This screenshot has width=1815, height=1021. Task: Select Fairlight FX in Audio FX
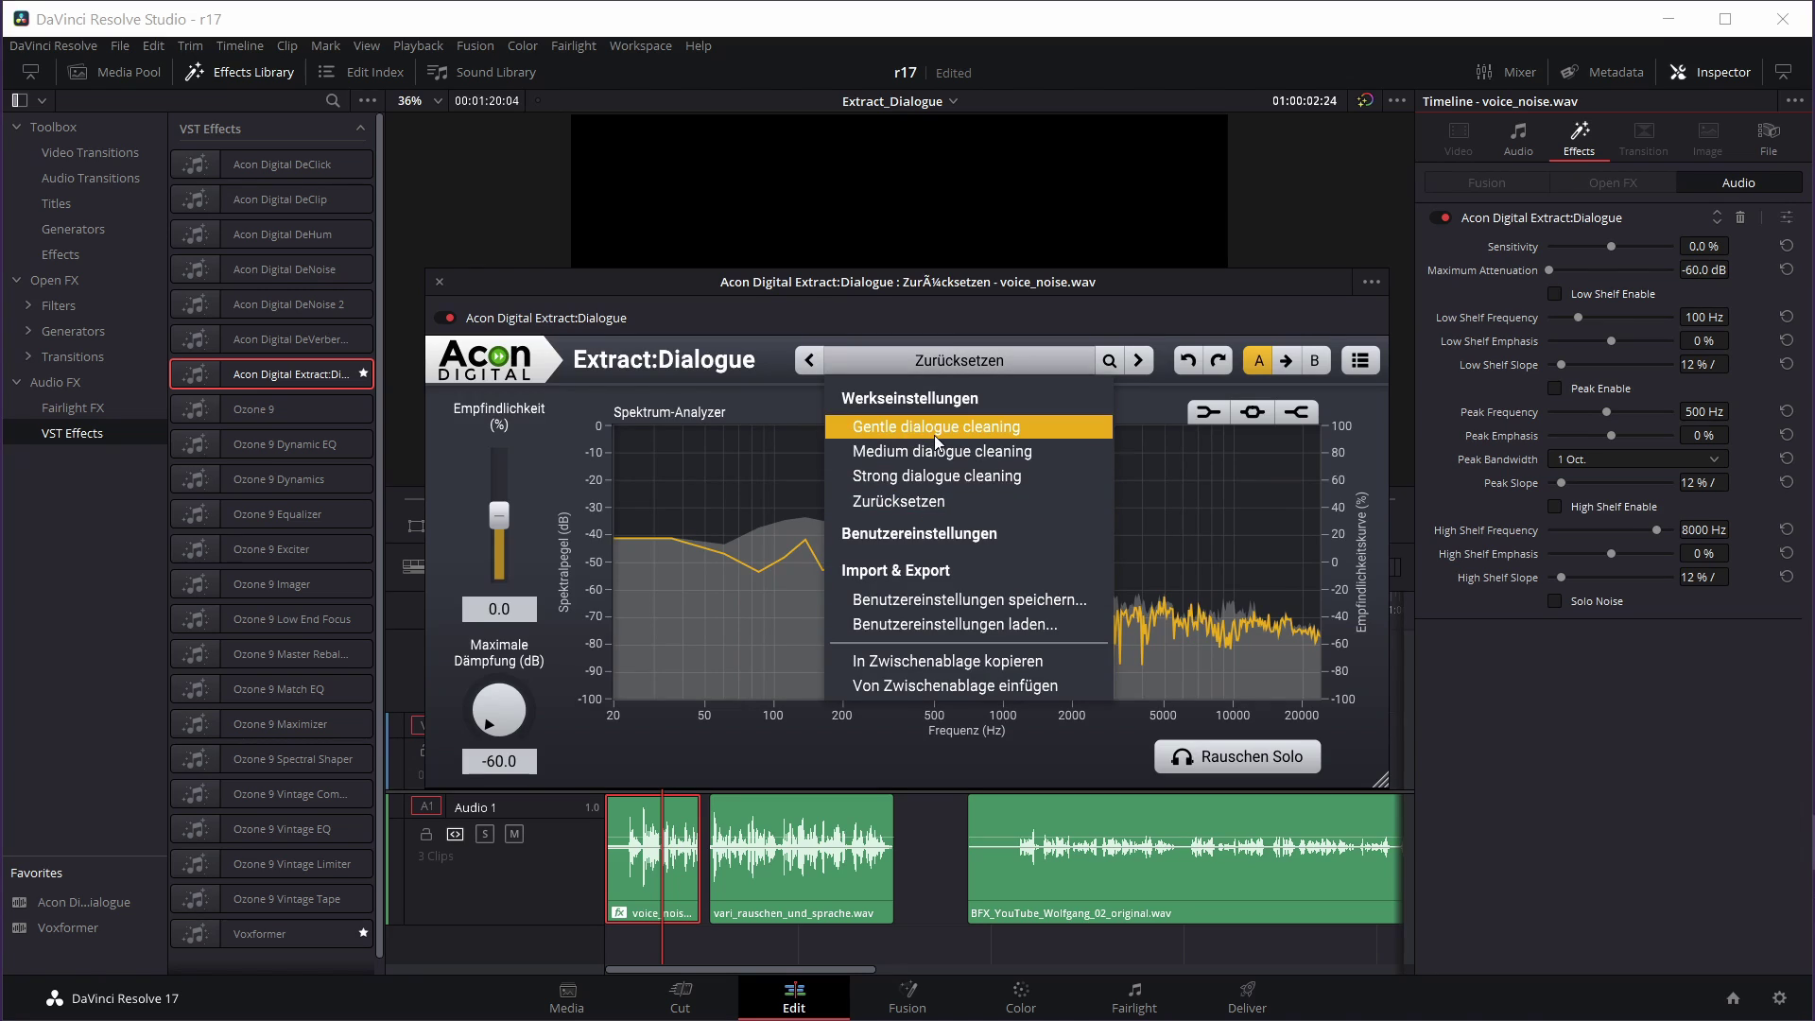[x=73, y=407]
